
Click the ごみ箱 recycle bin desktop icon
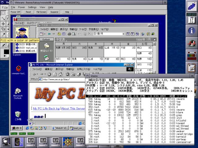coord(18,116)
